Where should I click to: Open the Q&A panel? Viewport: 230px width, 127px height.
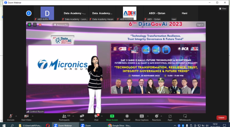tap(82, 116)
